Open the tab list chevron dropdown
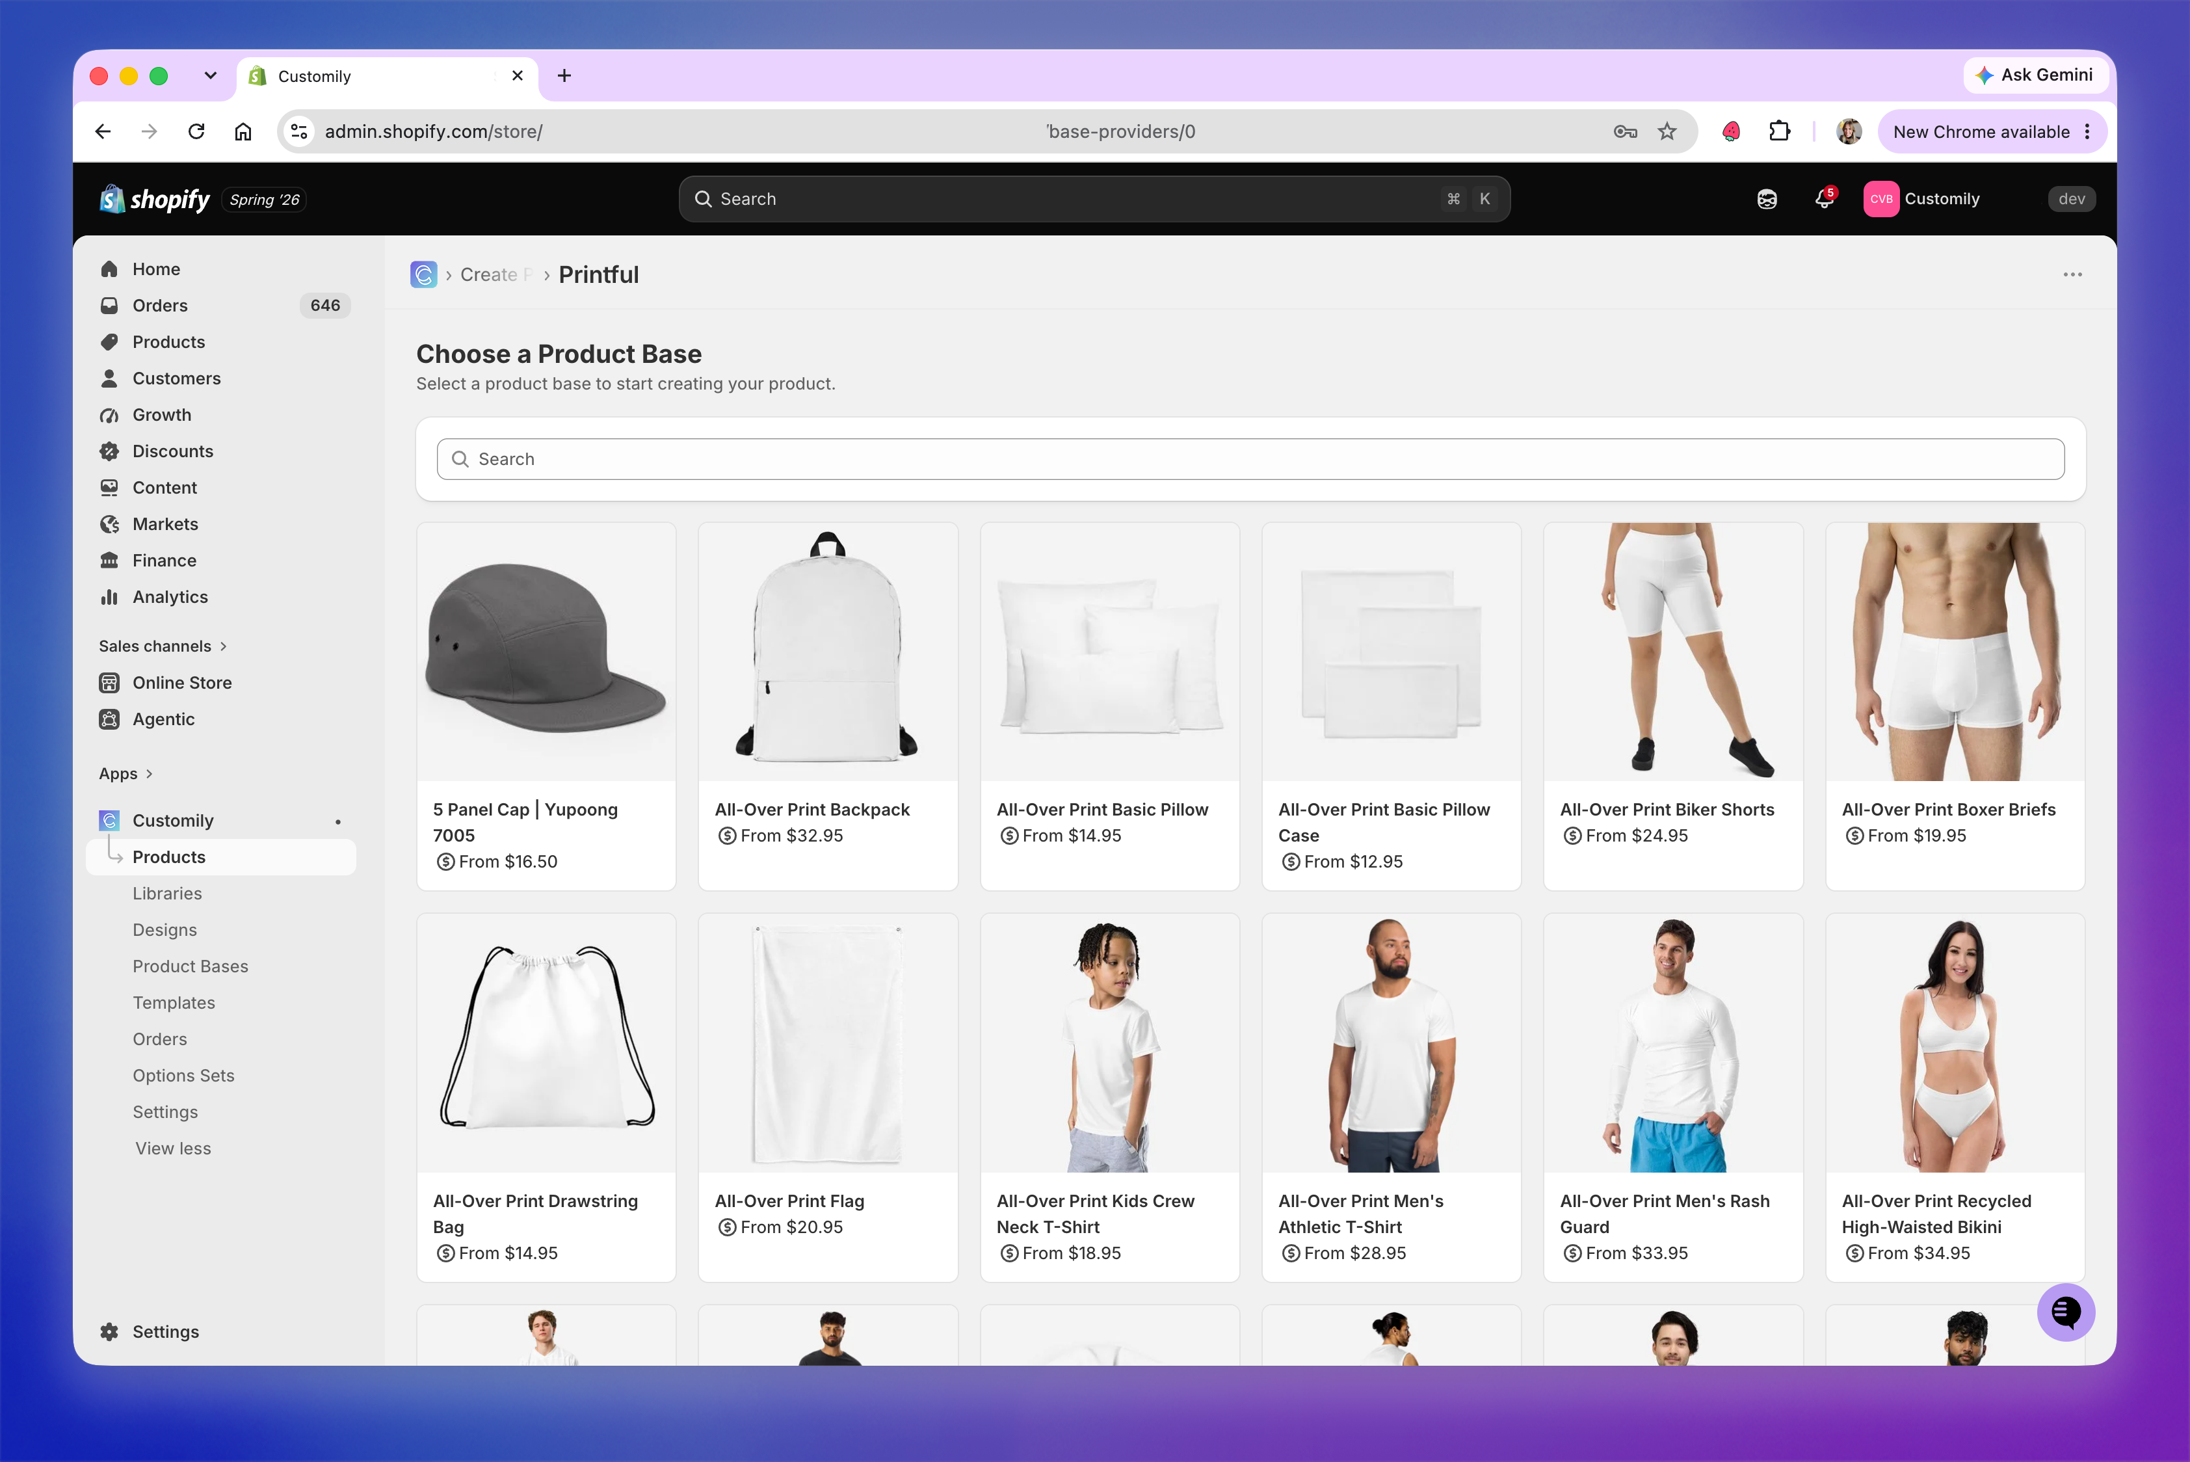The width and height of the screenshot is (2190, 1462). (211, 75)
